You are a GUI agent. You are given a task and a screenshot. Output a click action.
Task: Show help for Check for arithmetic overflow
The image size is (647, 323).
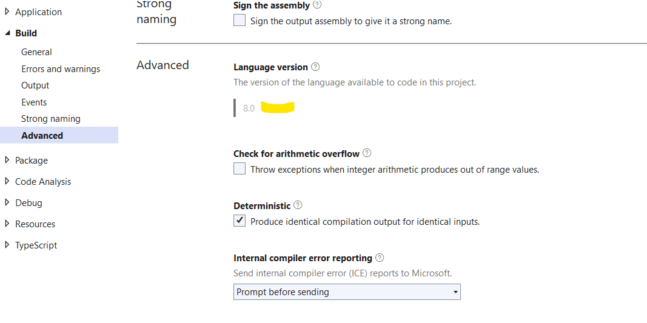(x=367, y=153)
